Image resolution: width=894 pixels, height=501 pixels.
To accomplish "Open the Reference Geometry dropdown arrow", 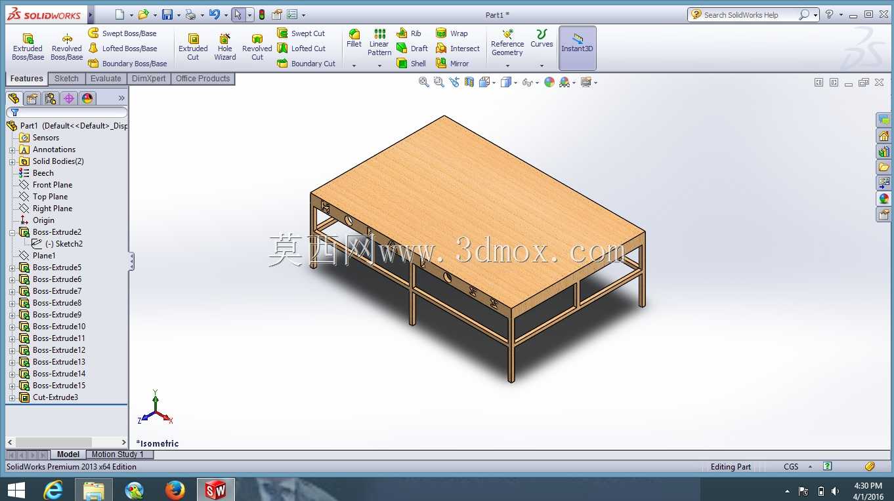I will point(507,66).
